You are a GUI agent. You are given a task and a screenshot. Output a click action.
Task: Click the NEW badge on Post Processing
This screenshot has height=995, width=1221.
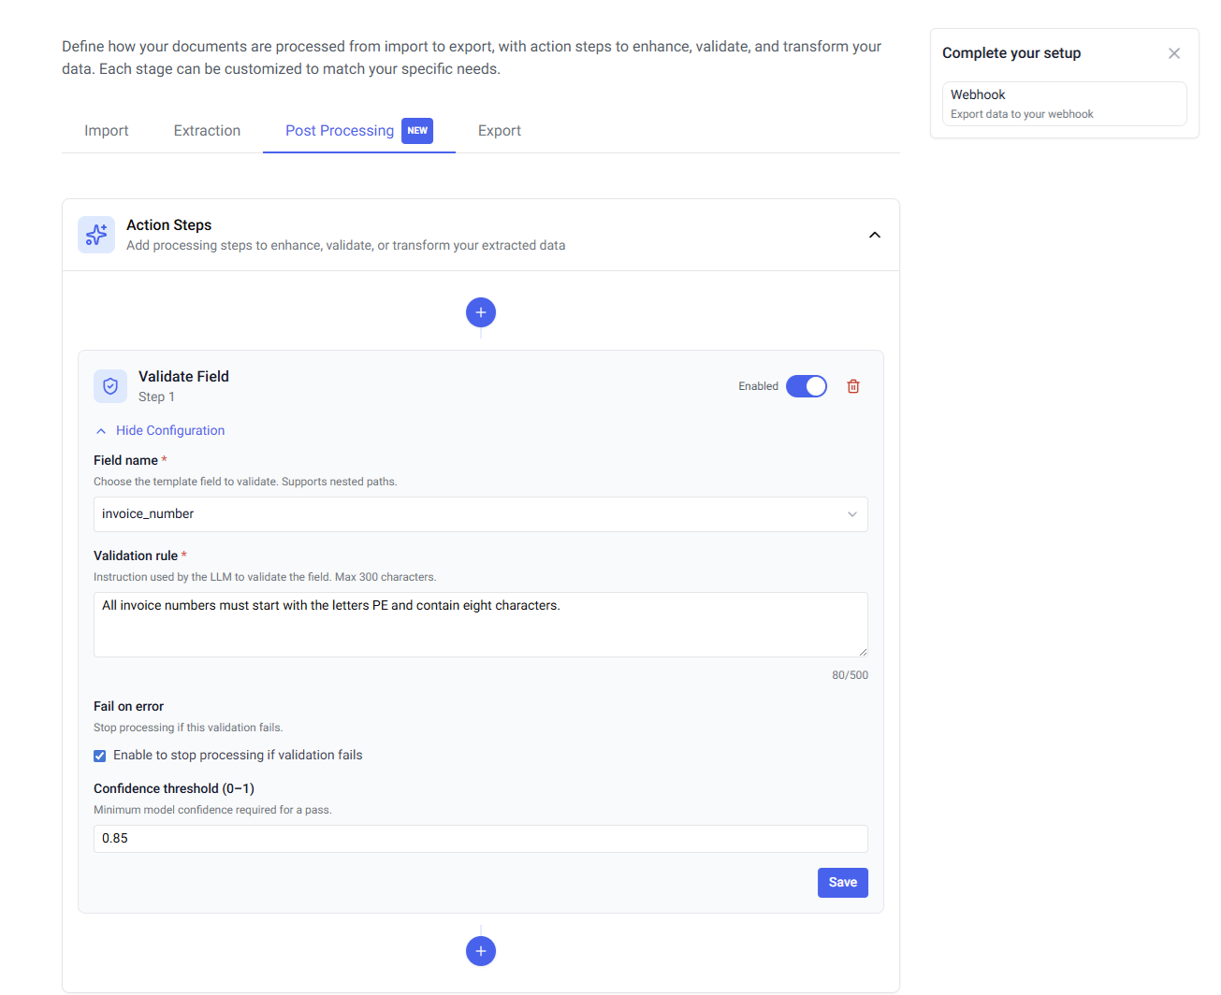click(417, 131)
